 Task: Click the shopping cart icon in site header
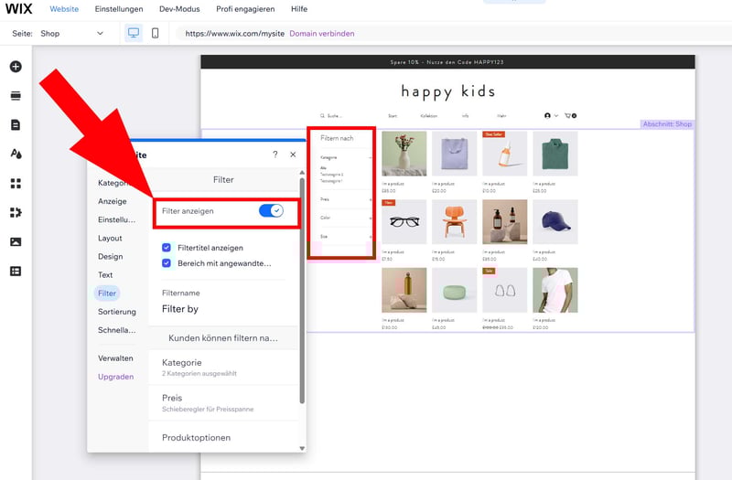[x=569, y=116]
